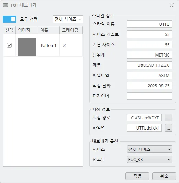Click the empty 디자이너 input field
Screen dimensions: 179x183
click(150, 96)
